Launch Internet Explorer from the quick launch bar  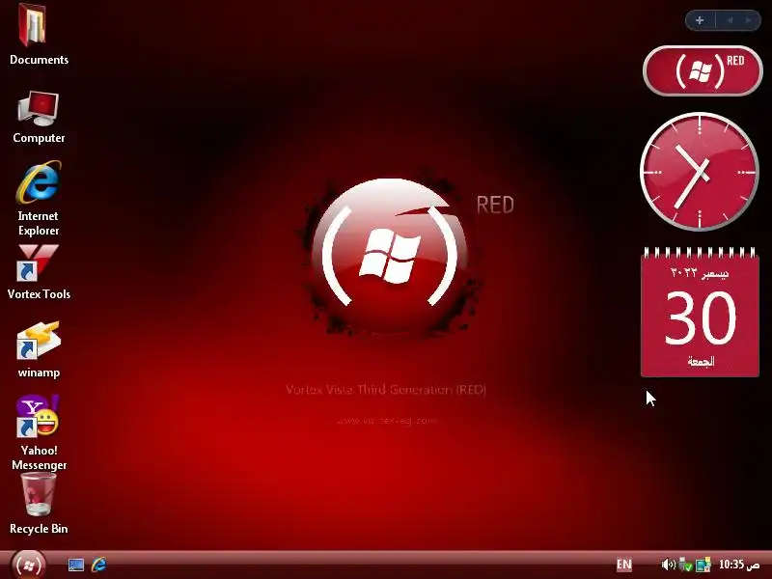pos(99,565)
